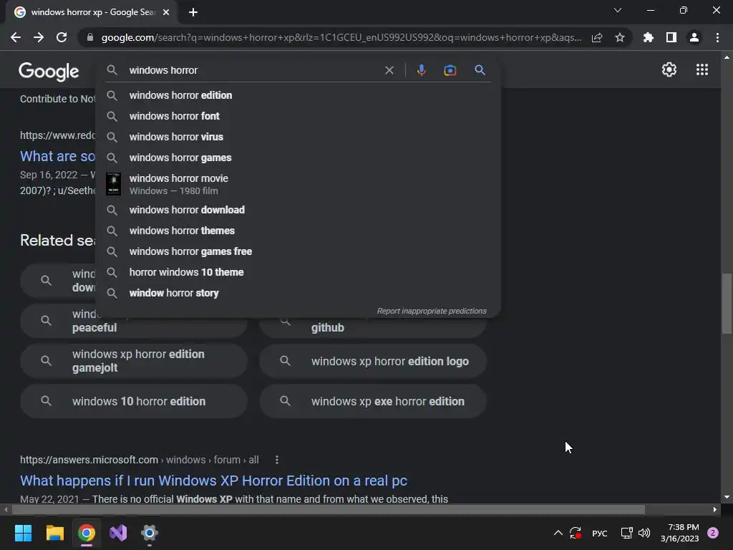Close the 'windows horror xp' tab
The width and height of the screenshot is (733, 550).
tap(166, 12)
